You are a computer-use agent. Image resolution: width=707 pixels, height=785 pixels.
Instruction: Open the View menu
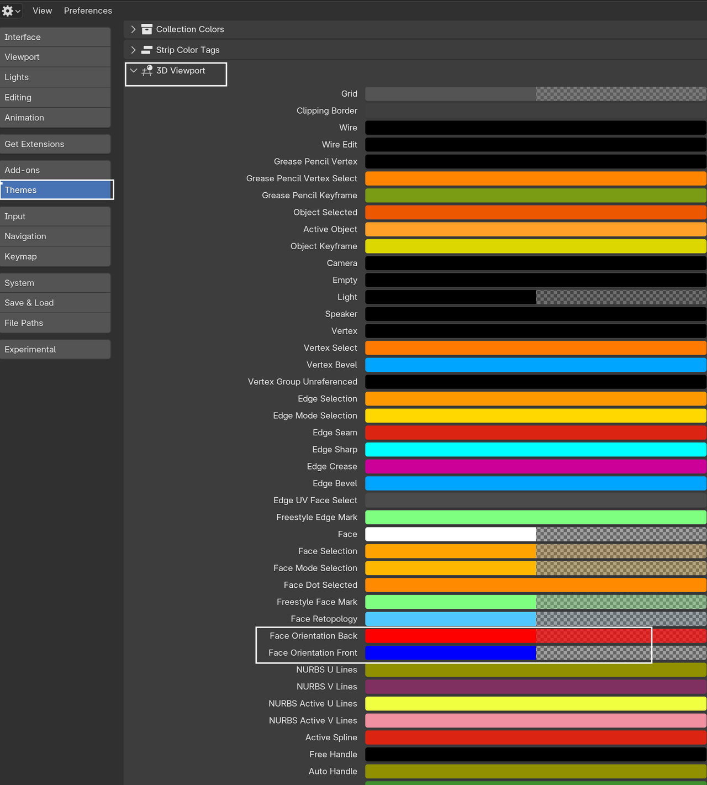coord(42,10)
